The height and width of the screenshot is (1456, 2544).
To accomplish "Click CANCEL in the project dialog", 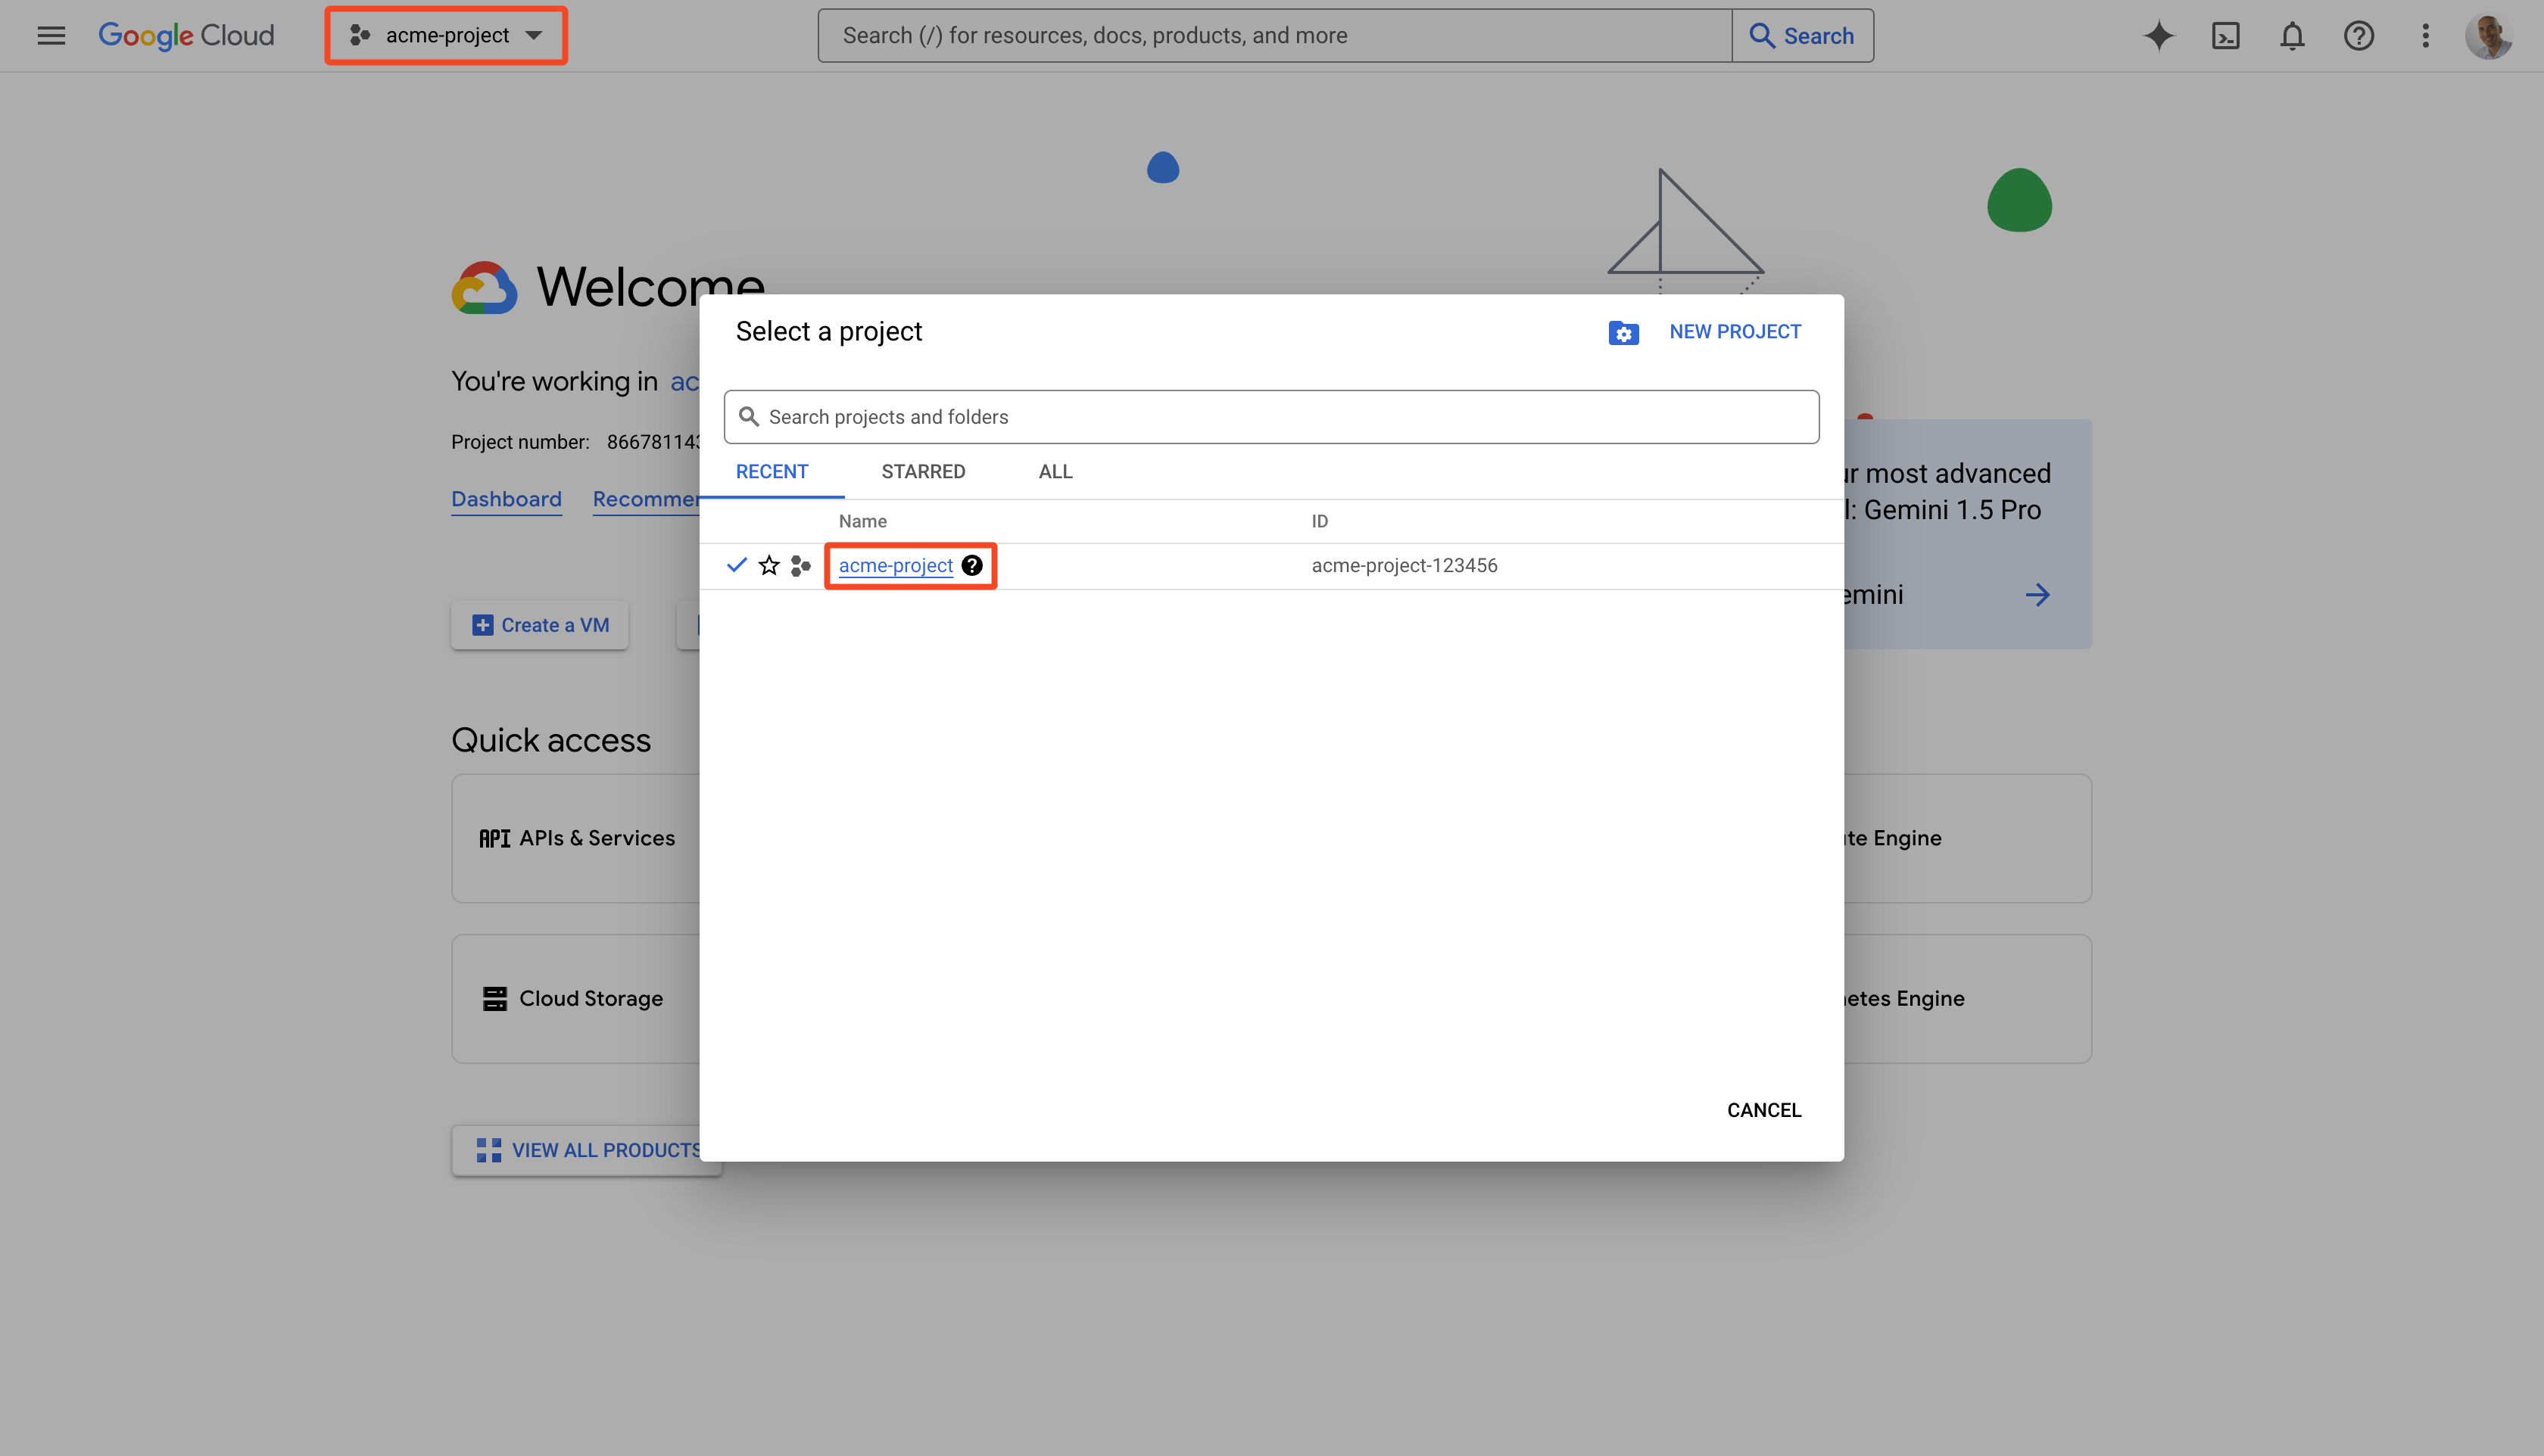I will point(1763,1110).
